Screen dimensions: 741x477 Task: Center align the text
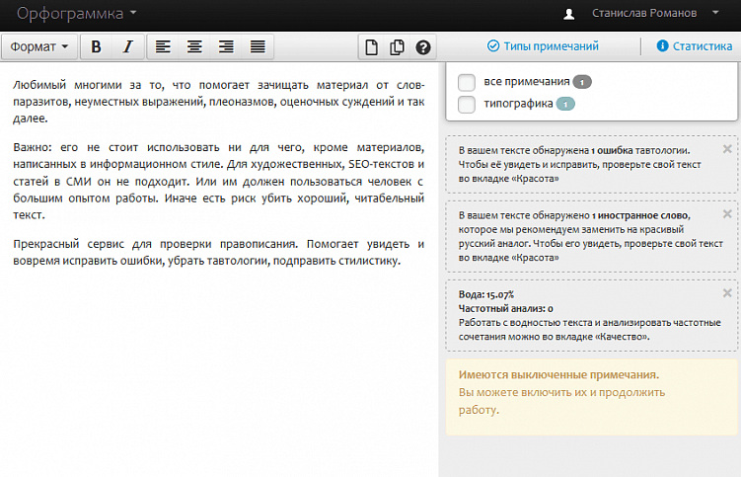coord(194,46)
